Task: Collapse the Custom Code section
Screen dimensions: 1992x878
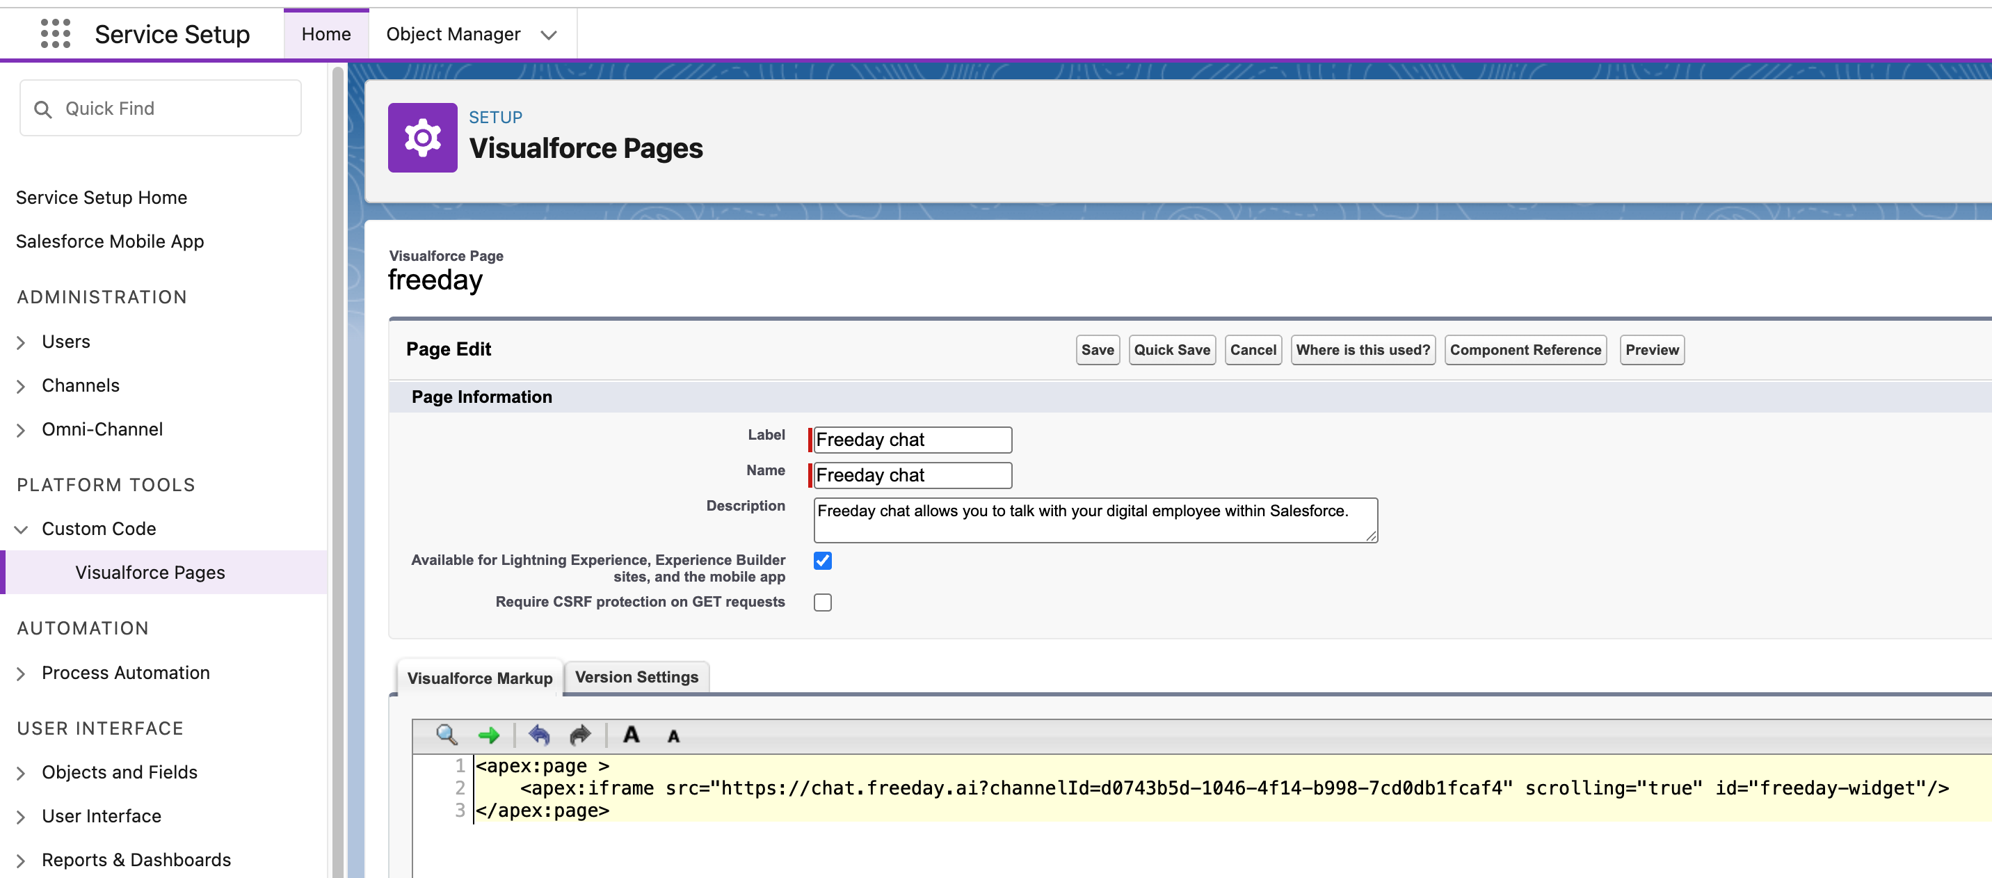Action: pos(21,530)
